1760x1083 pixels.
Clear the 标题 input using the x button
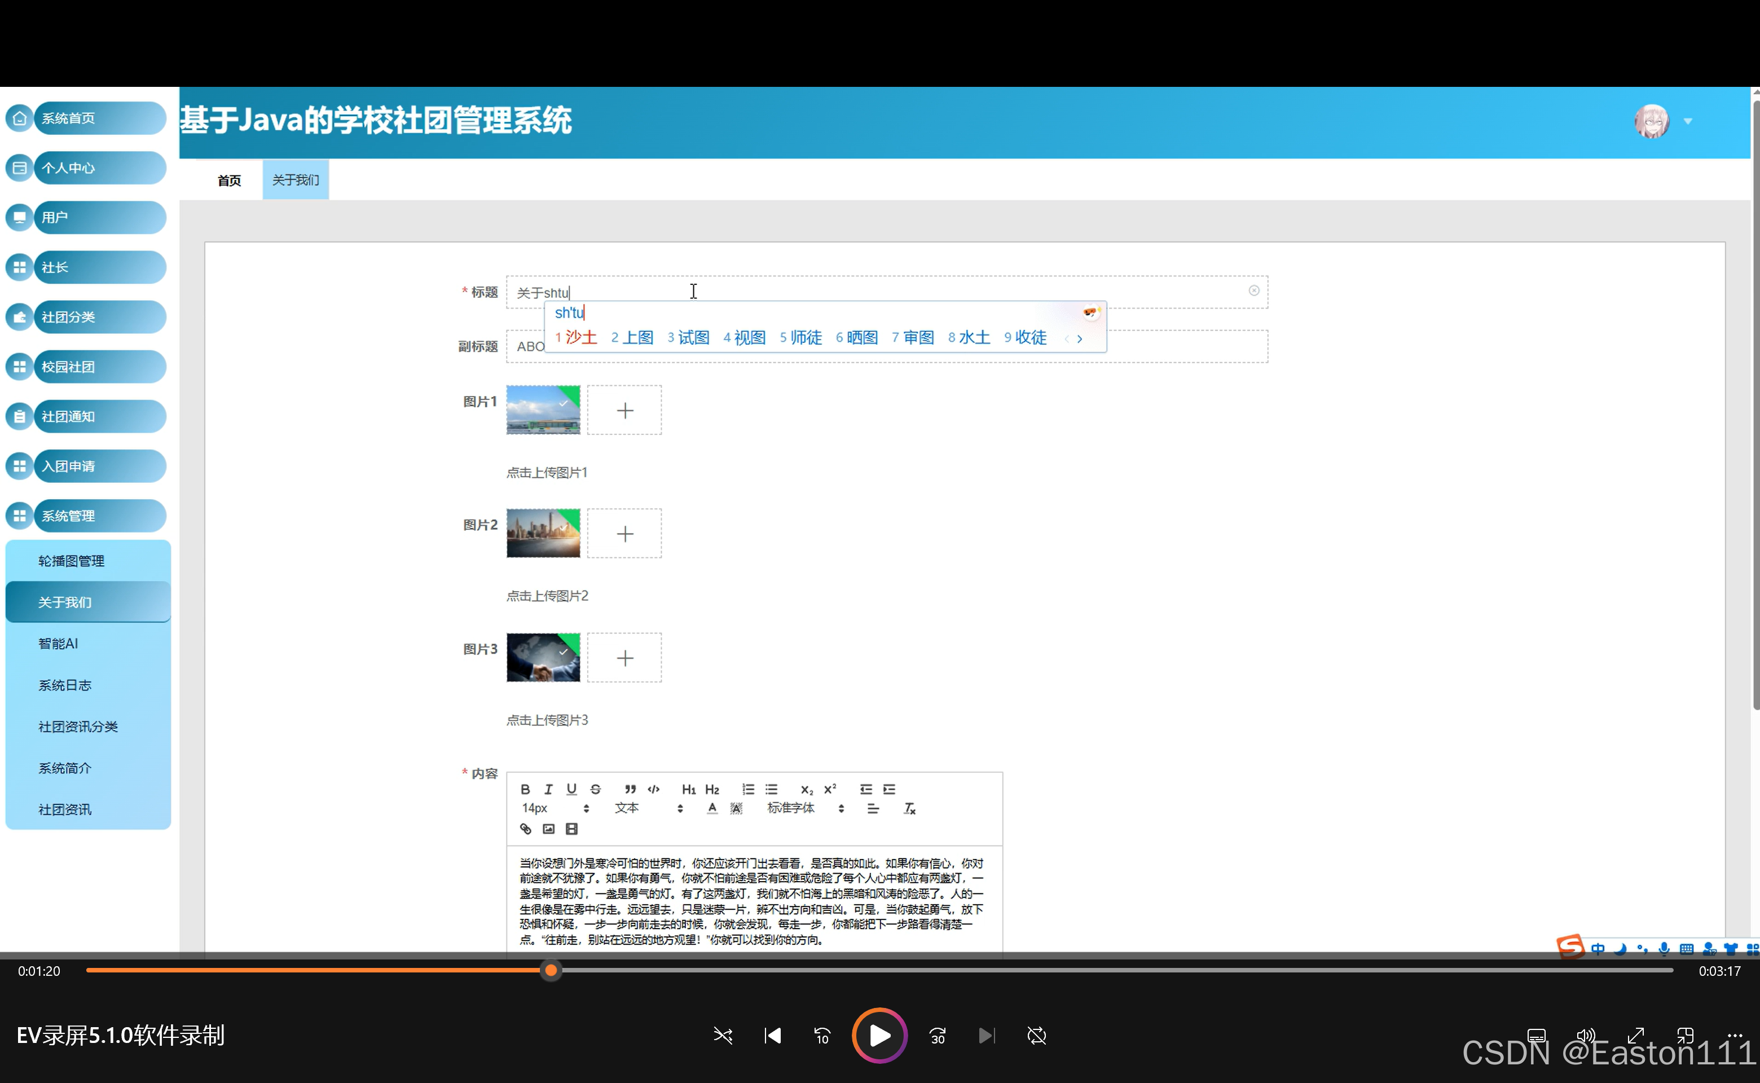tap(1253, 291)
